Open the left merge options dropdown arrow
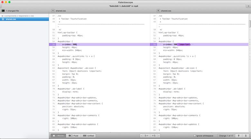251x139 pixels. tap(141, 136)
